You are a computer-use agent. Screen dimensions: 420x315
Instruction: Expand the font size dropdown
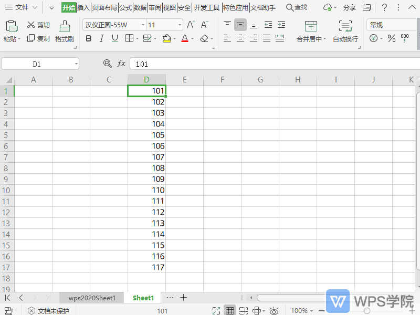[x=180, y=25]
